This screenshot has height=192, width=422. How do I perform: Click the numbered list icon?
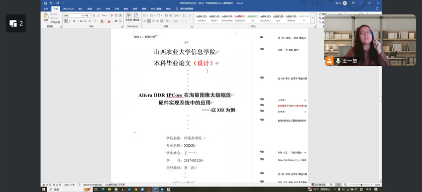click(152, 16)
